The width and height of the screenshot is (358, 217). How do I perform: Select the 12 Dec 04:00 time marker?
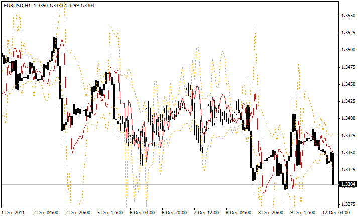click(x=337, y=212)
